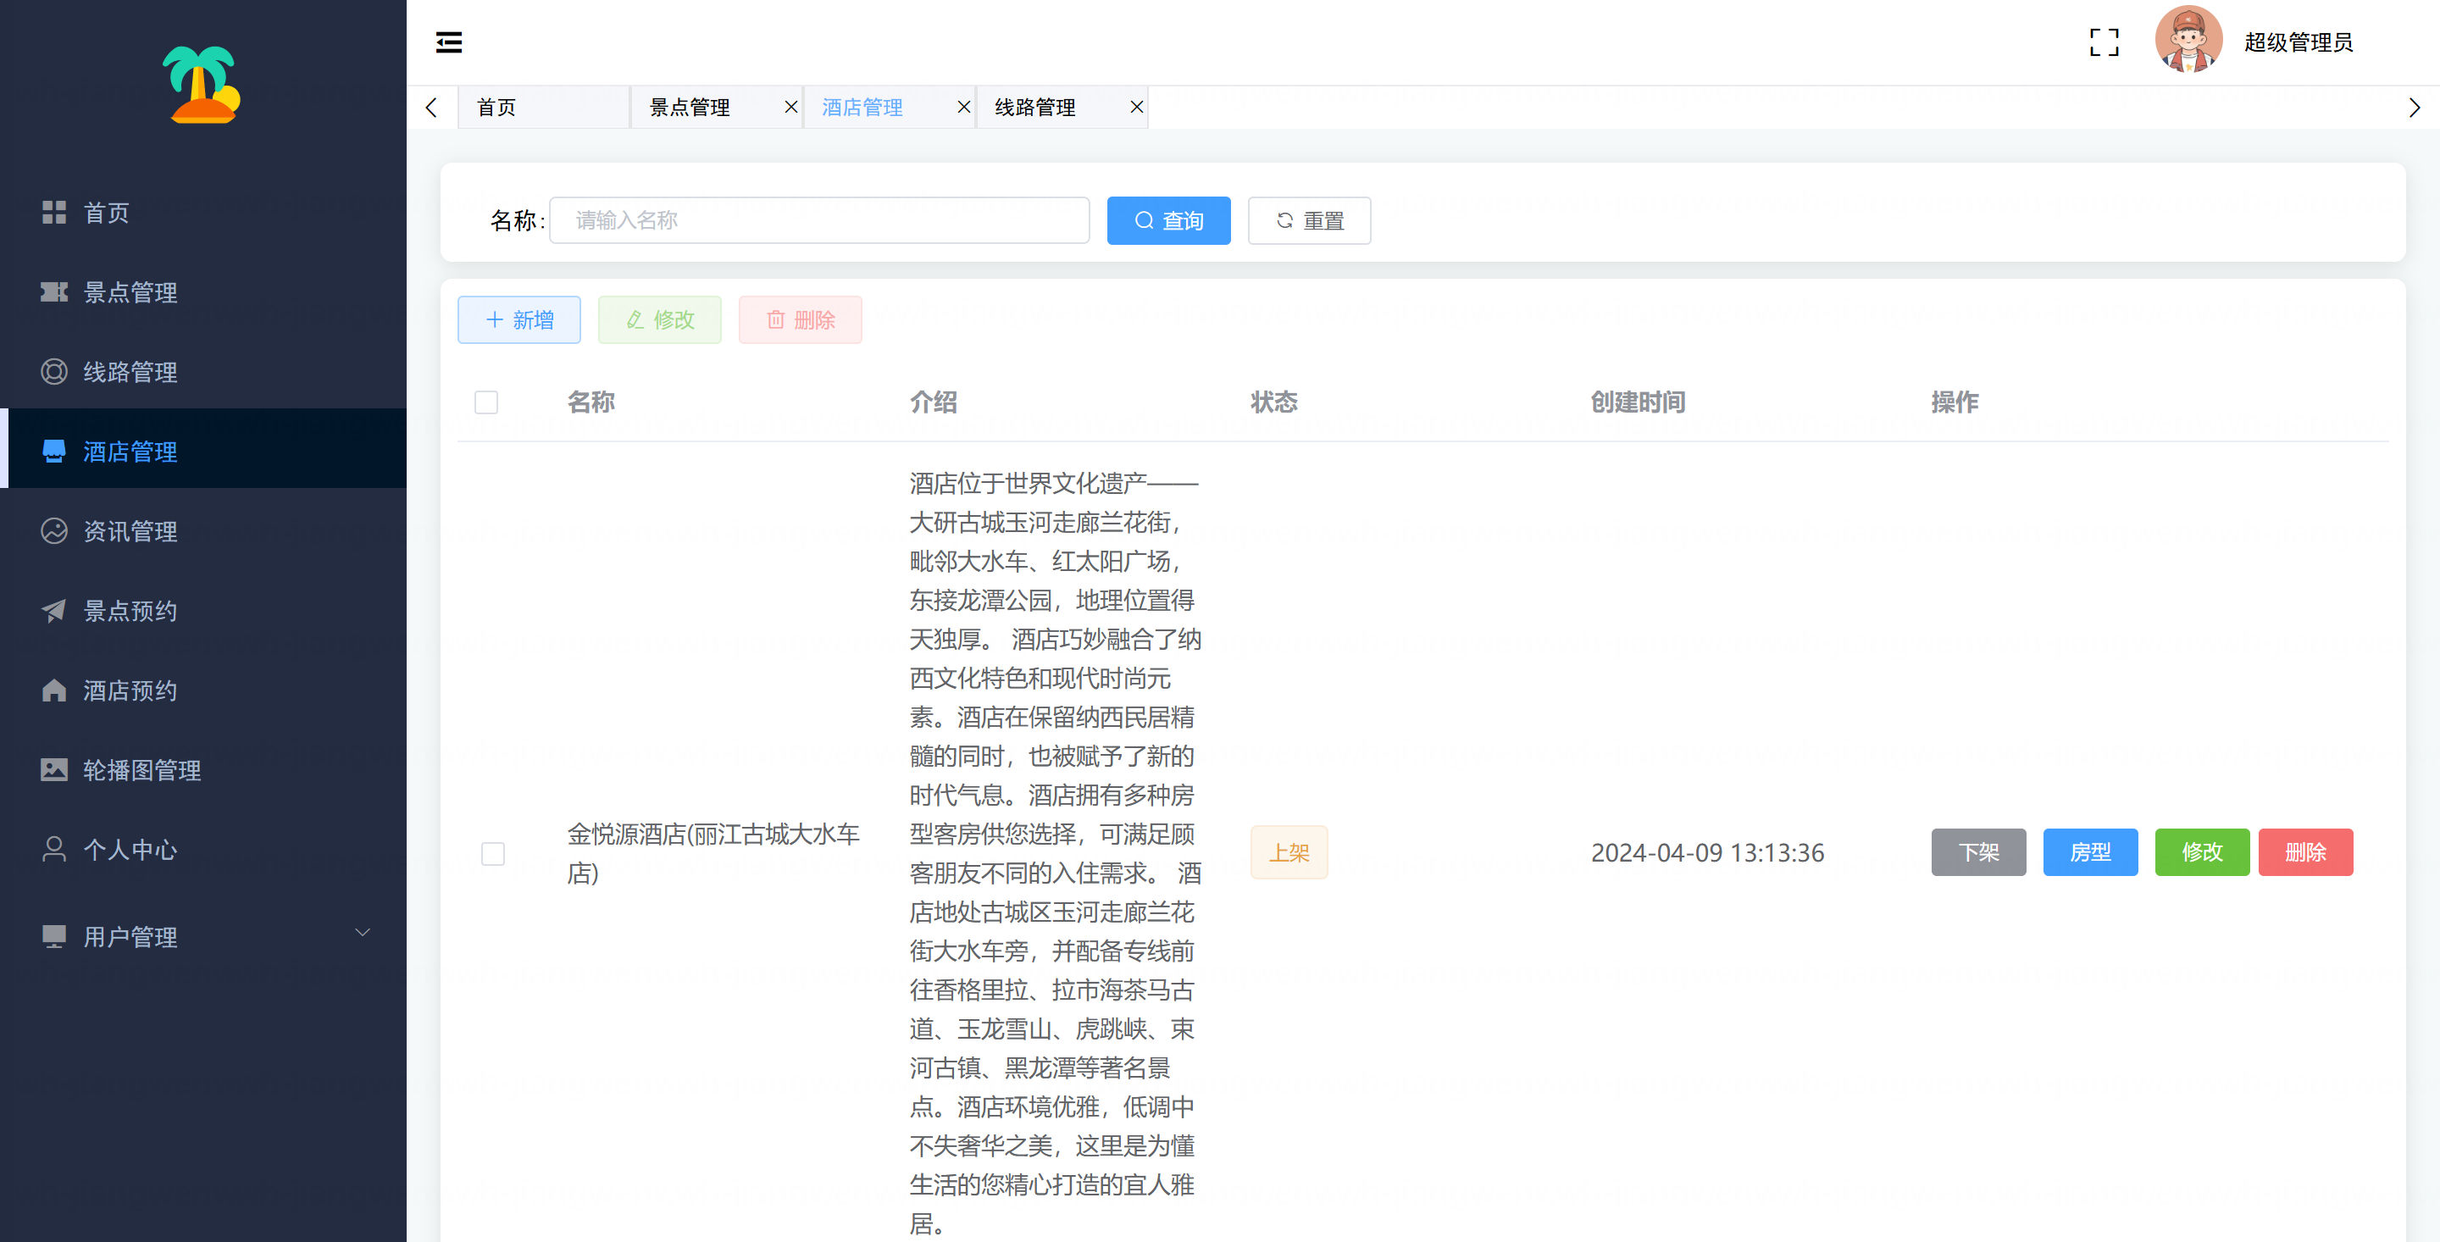2440x1242 pixels.
Task: Collapse the sidebar with the hamburger icon
Action: (449, 42)
